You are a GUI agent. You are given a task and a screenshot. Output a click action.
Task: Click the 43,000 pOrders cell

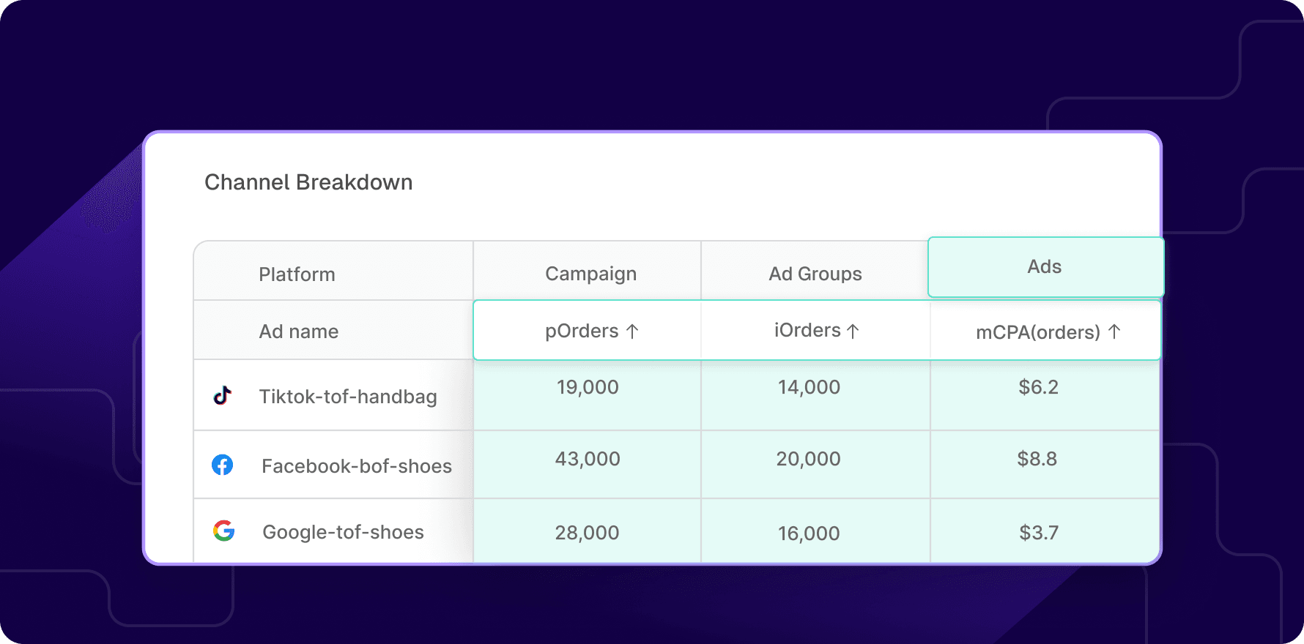tap(588, 459)
